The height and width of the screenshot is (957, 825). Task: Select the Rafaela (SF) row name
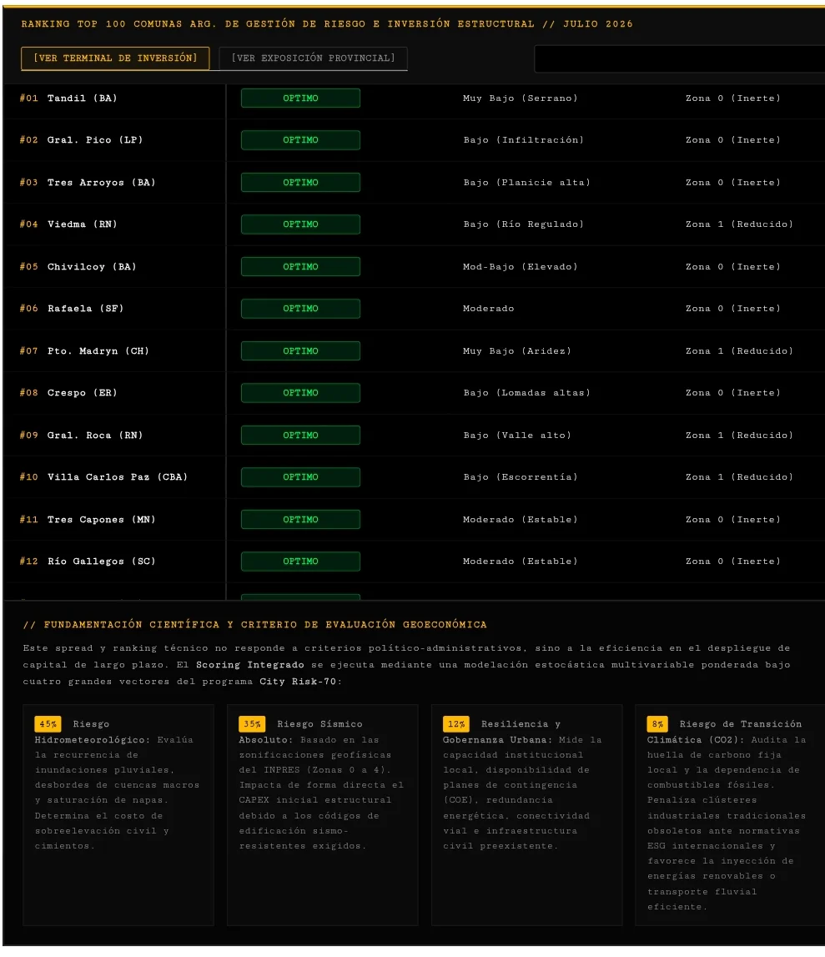(x=85, y=308)
